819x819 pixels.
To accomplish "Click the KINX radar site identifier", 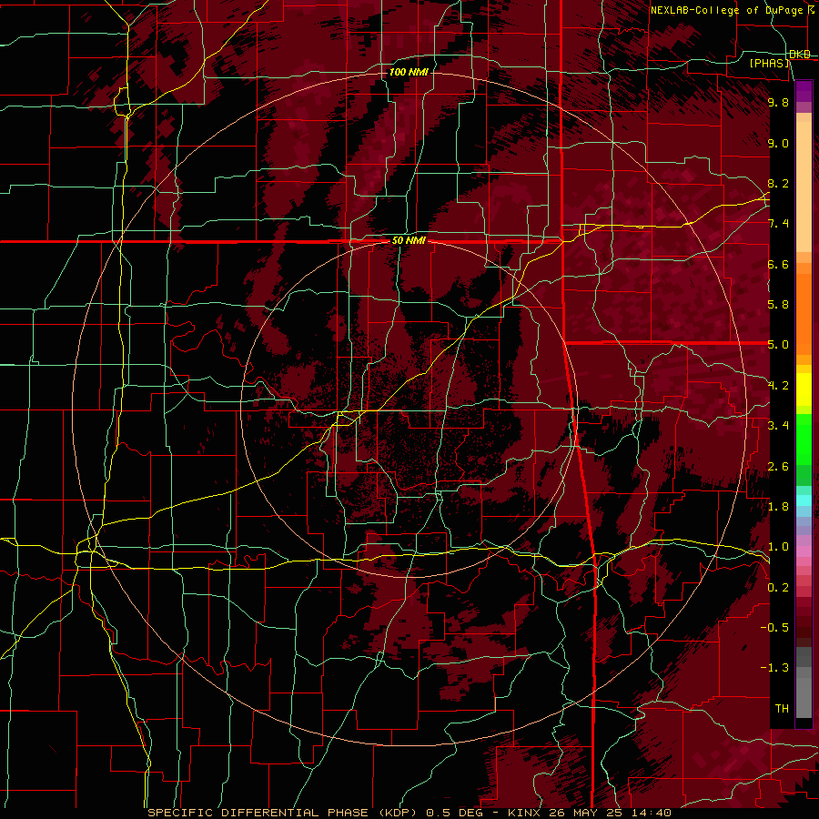I will (524, 813).
